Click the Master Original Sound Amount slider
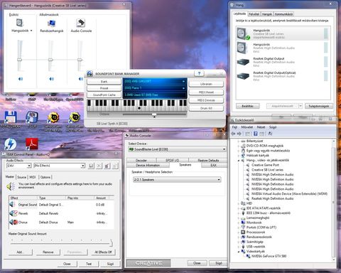 62,243
